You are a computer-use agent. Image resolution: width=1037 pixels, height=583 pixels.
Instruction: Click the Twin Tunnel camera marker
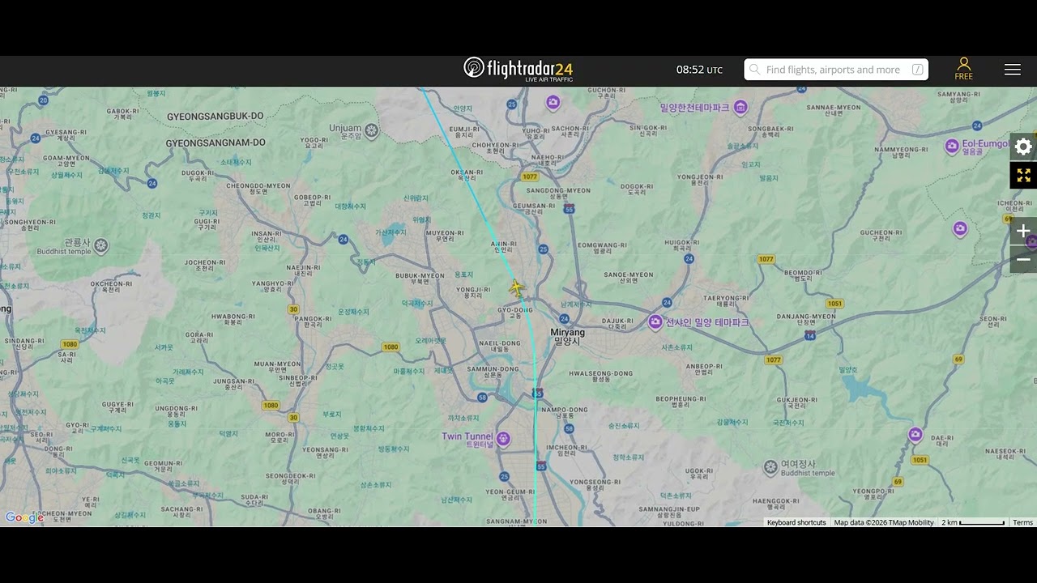pyautogui.click(x=503, y=439)
